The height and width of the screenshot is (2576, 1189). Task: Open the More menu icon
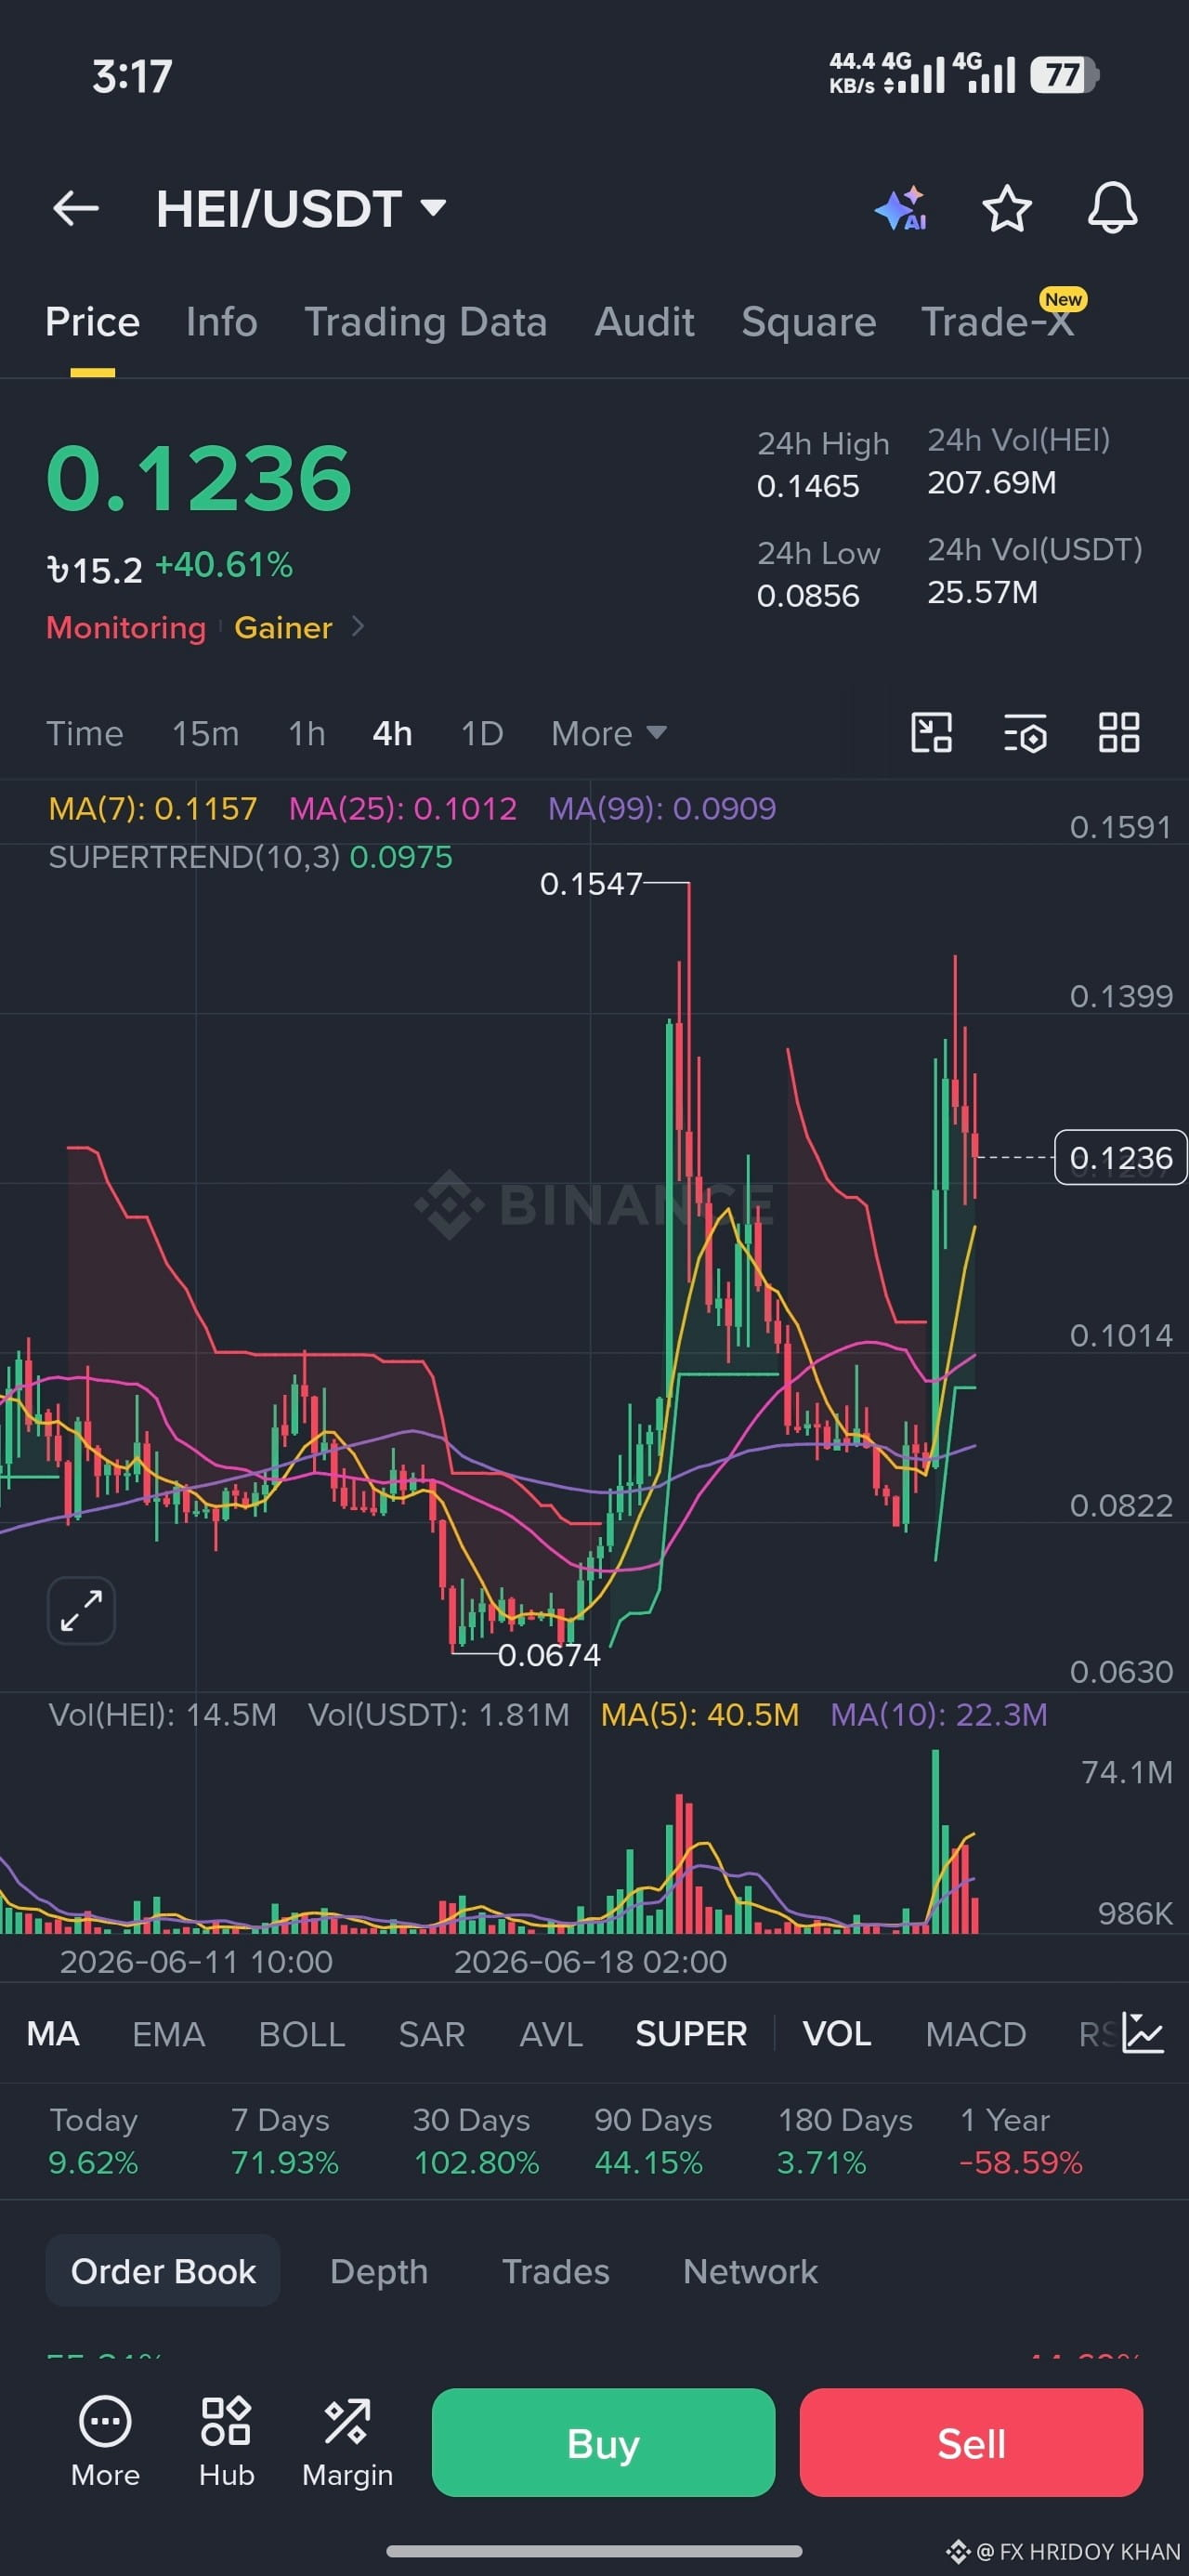point(105,2441)
